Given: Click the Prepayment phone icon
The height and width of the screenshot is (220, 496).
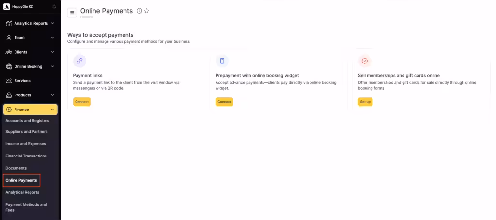Looking at the screenshot, I should (x=222, y=61).
